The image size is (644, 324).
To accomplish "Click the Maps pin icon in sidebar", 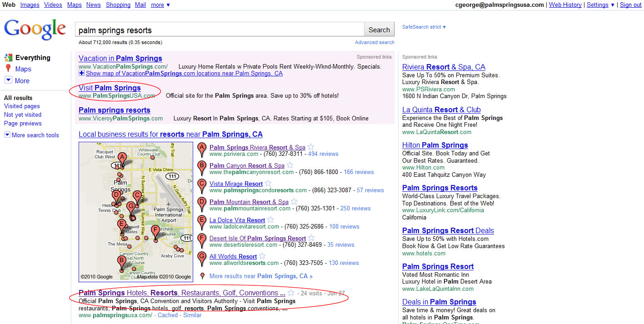I will coord(8,69).
